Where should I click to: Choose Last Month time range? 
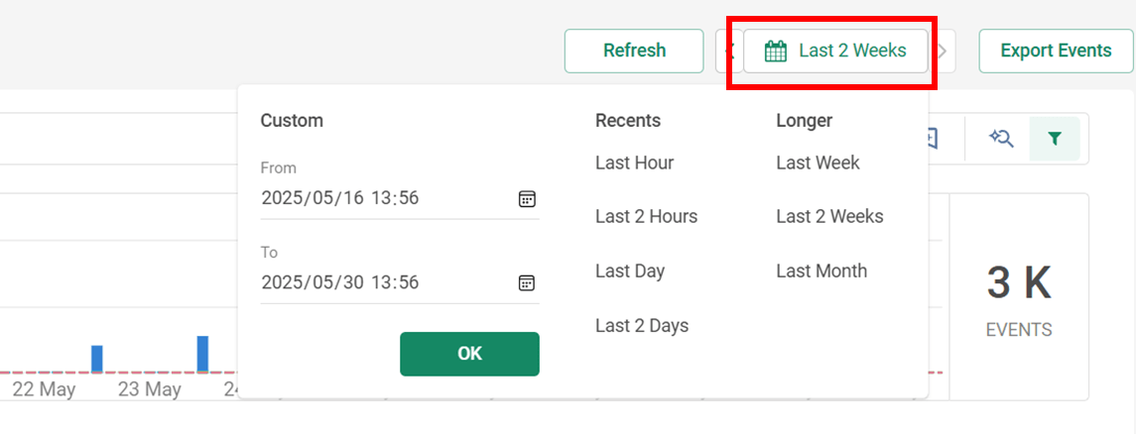(x=821, y=271)
